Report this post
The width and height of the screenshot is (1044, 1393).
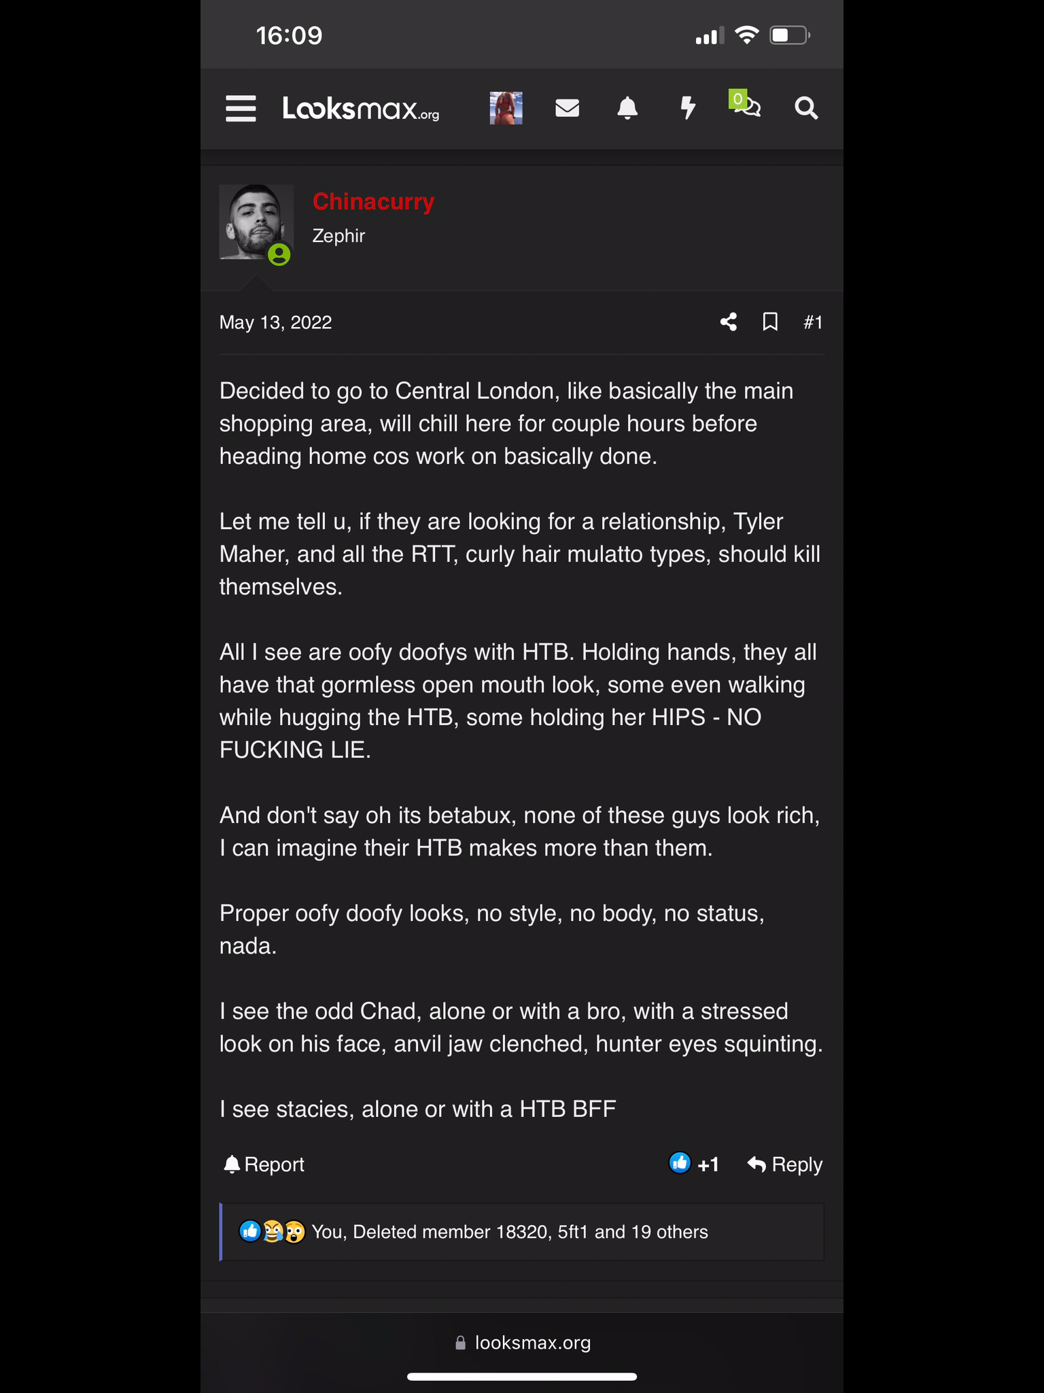(264, 1164)
